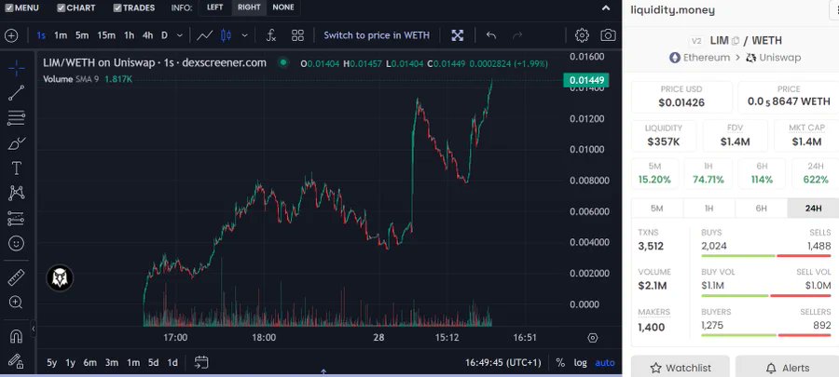Viewport: 839px width, 377px height.
Task: Switch stats to 1H tab
Action: (709, 209)
